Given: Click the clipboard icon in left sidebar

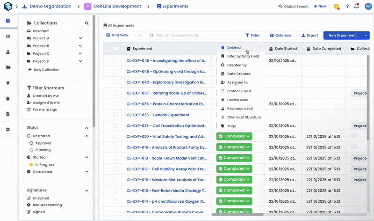Looking at the screenshot, I should click(8, 98).
